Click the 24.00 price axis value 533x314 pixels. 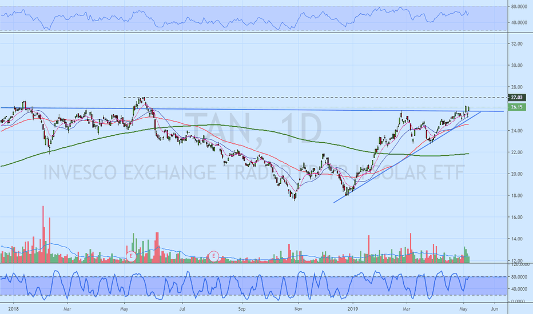coord(516,131)
